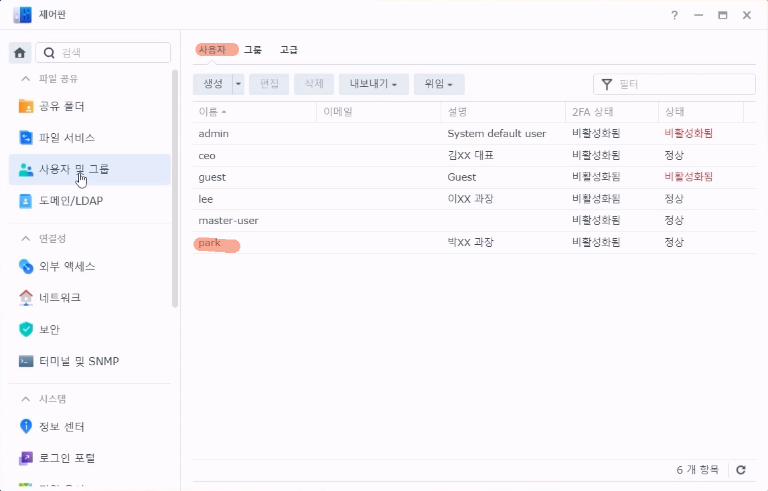Click the 생성 create button

213,84
